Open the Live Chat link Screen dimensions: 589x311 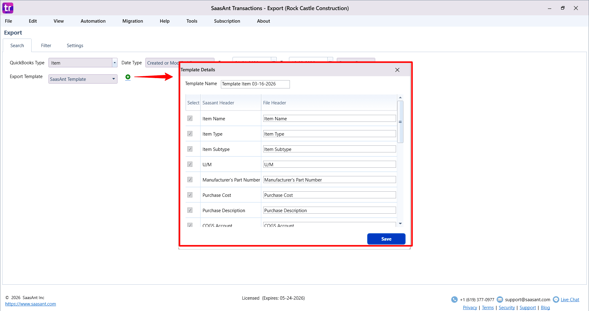(x=570, y=300)
